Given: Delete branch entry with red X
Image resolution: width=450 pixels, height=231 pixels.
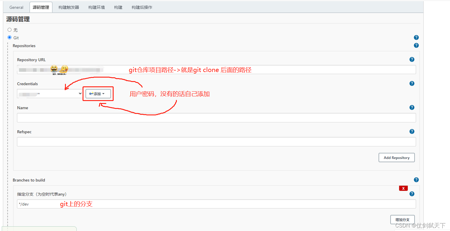Looking at the screenshot, I should 403,188.
